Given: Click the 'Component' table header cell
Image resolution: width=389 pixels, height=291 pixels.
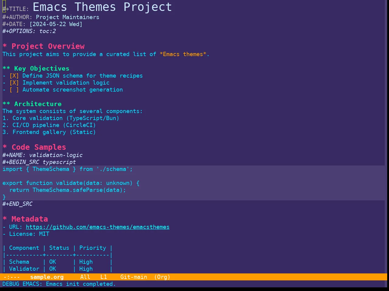Looking at the screenshot, I should [x=24, y=248].
